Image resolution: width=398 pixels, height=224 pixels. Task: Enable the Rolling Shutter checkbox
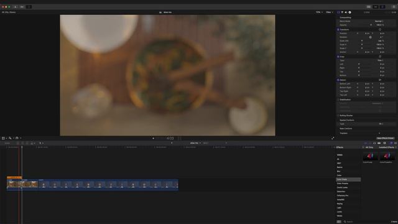[338, 116]
